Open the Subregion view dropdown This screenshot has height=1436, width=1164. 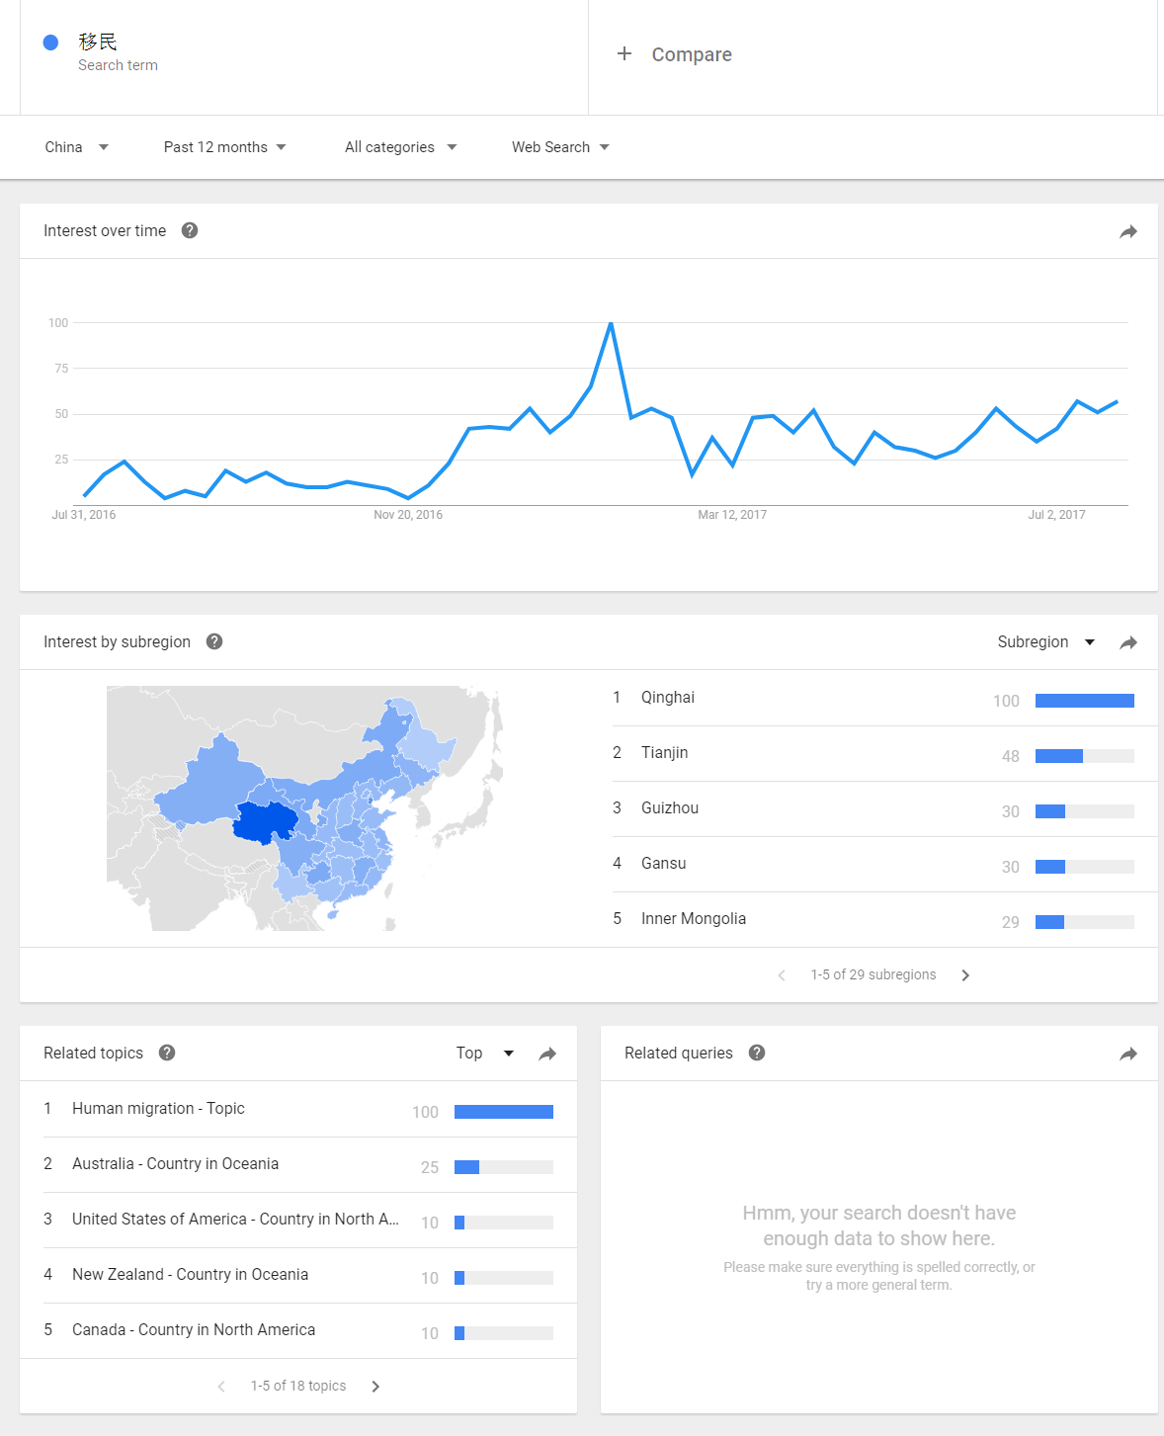[1046, 642]
